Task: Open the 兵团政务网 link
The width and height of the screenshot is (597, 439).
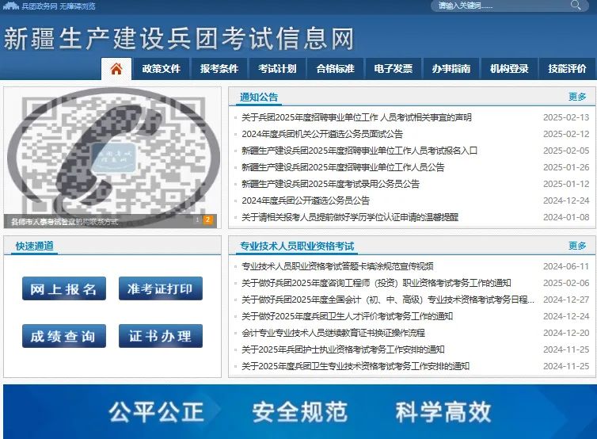Action: (40, 6)
